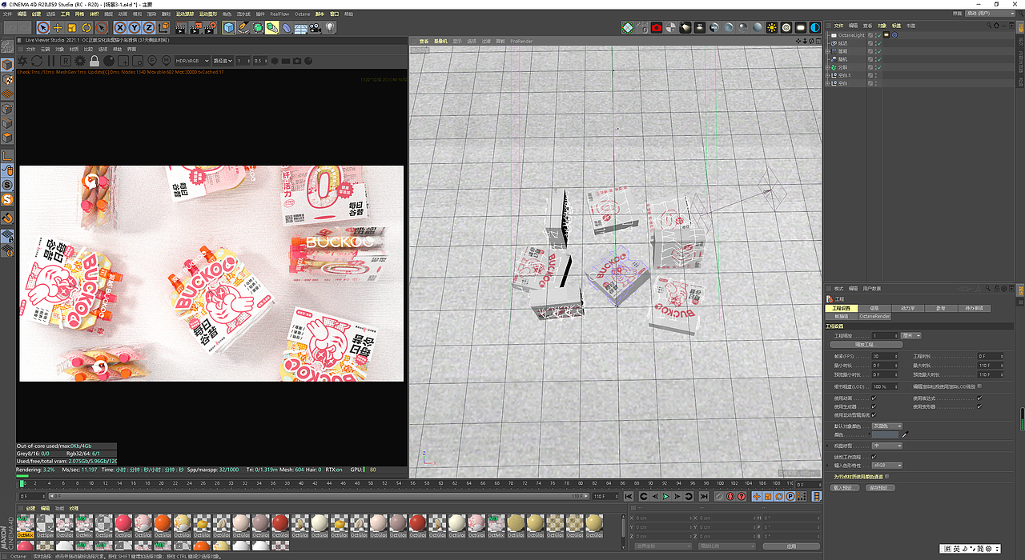The height and width of the screenshot is (560, 1025).
Task: Click the 缩放工程 button
Action: pyautogui.click(x=866, y=345)
